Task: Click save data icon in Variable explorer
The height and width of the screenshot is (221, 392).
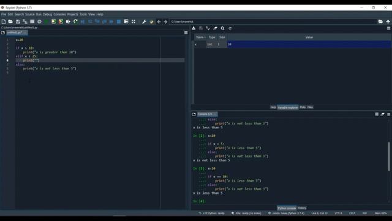Action: coord(201,28)
